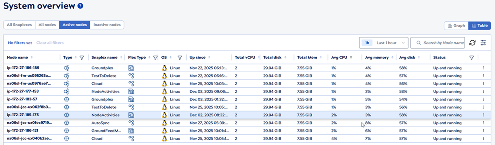
Task: Click the filter icon in Type column
Action: coord(82,58)
